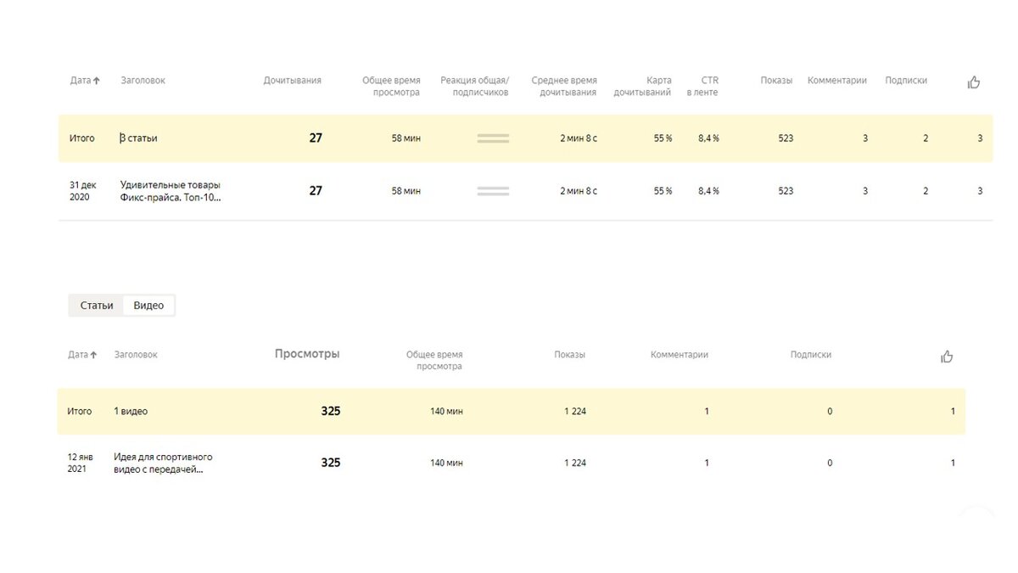Screen dimensions: 1018x573
Task: Click the Реакция общая/подписчиков header
Action: coord(474,87)
